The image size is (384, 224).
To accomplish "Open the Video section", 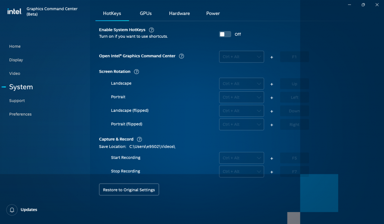I will [15, 73].
